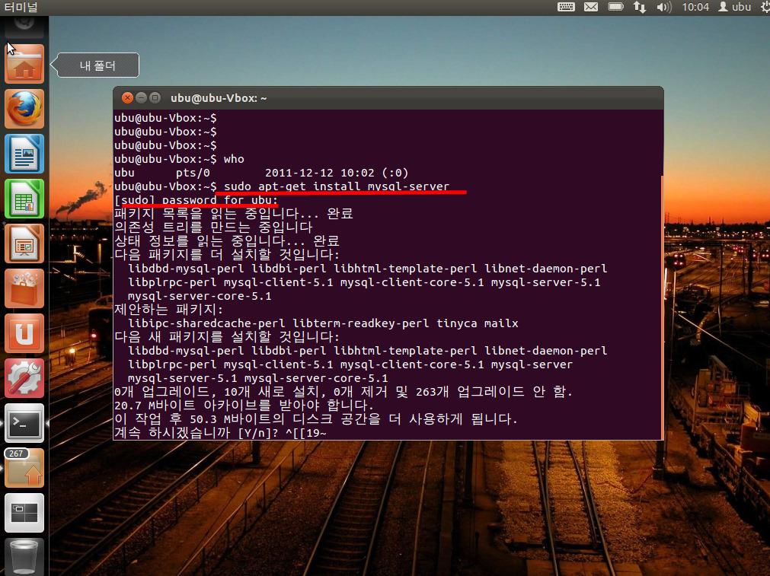This screenshot has width=770, height=576.
Task: Open LibreOffice Impress presentation icon
Action: coord(24,243)
